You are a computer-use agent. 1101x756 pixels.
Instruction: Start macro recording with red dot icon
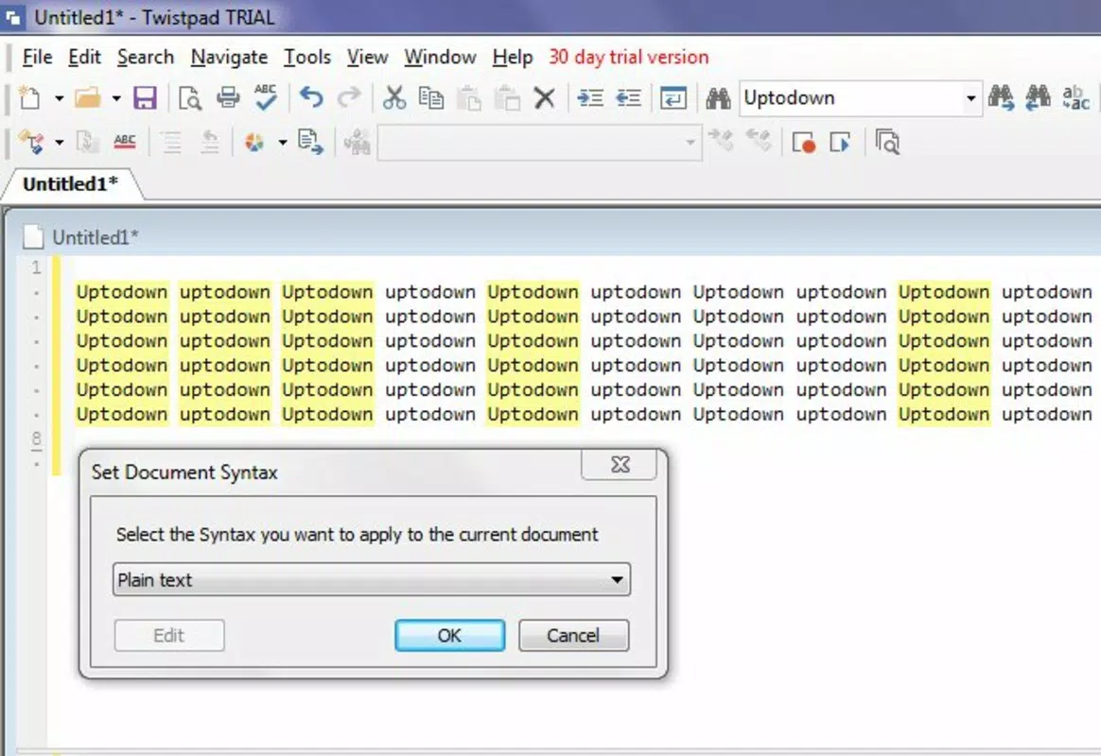803,143
